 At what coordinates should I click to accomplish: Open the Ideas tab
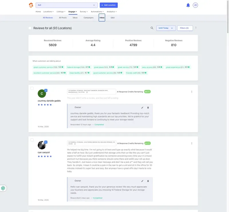tap(75, 17)
